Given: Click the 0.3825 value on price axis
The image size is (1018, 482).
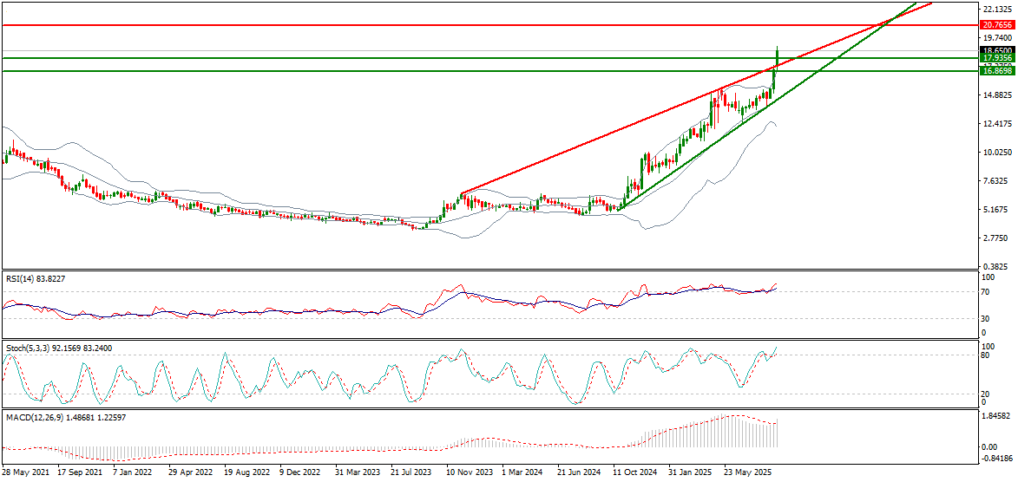Looking at the screenshot, I should point(995,266).
